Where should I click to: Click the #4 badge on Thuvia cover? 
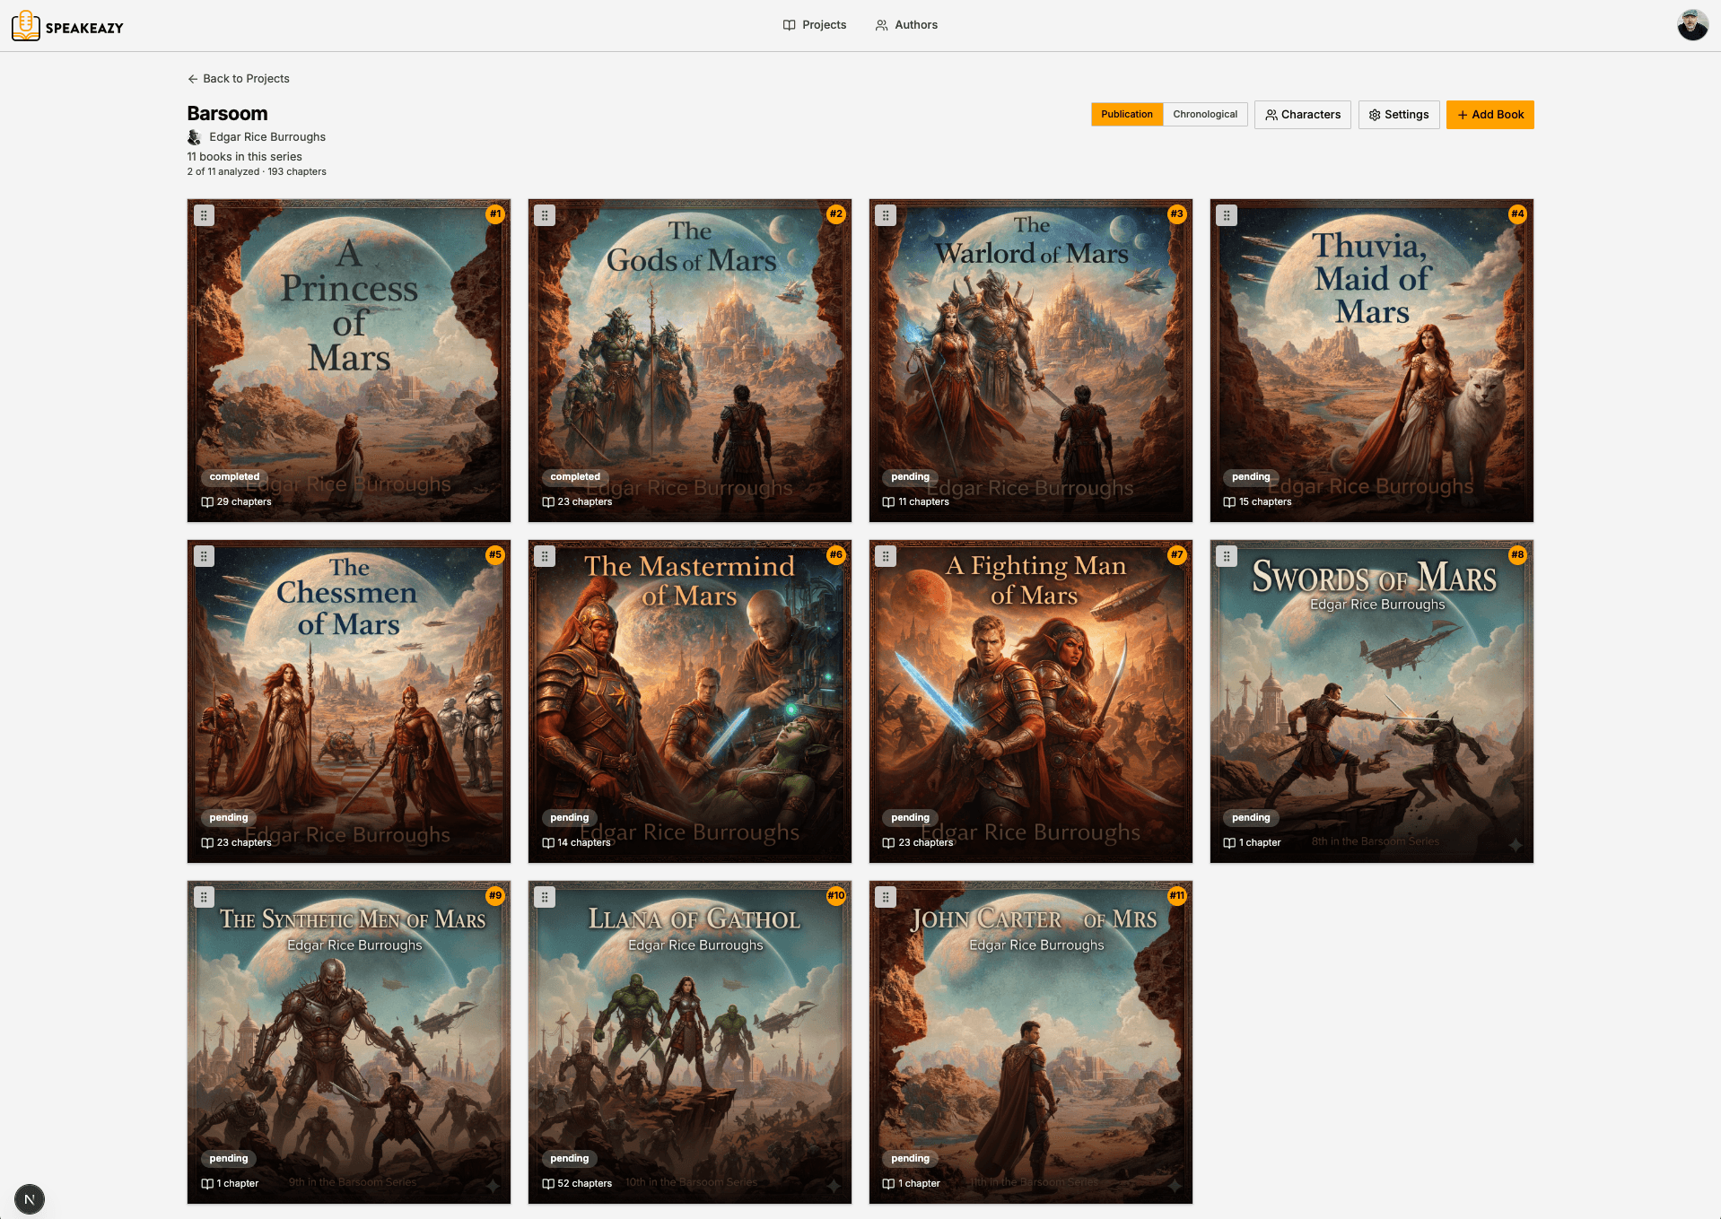tap(1517, 214)
